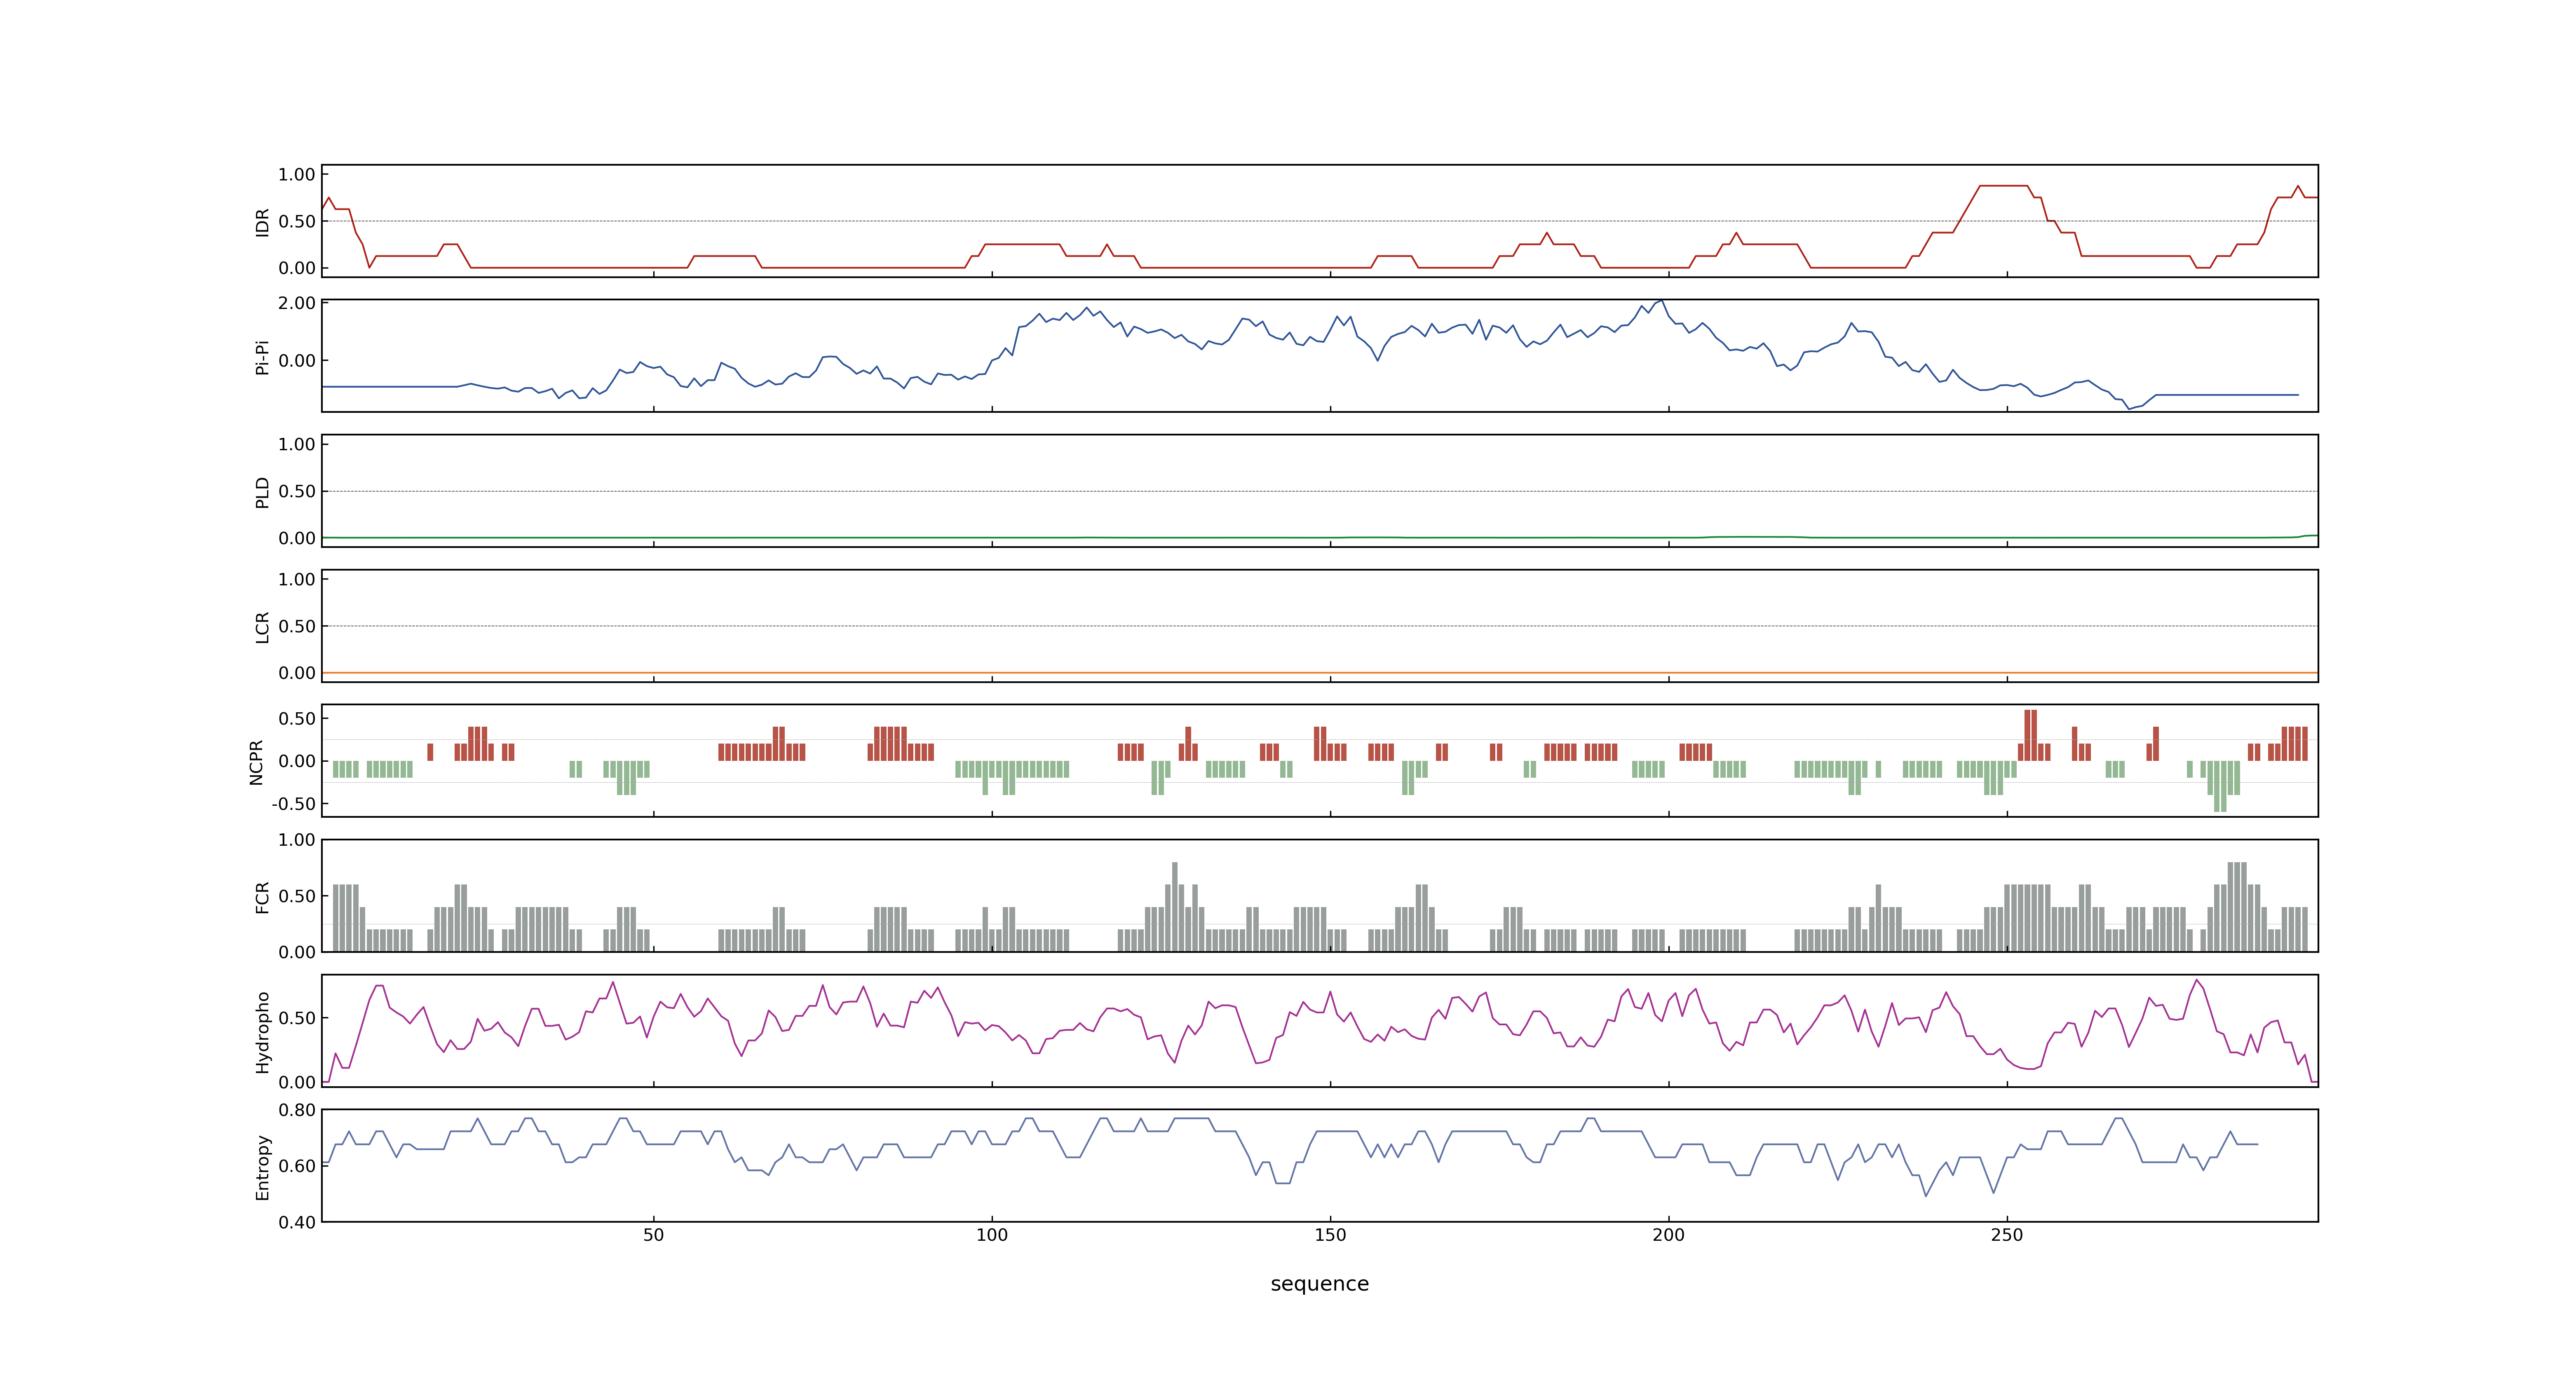Click the x-axis tick label 100

click(992, 1235)
